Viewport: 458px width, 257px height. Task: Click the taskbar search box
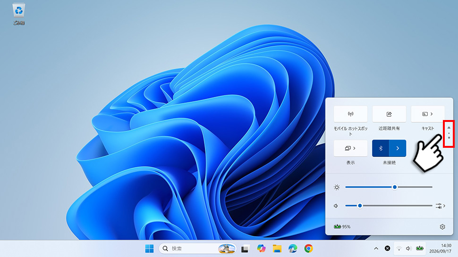click(x=197, y=249)
